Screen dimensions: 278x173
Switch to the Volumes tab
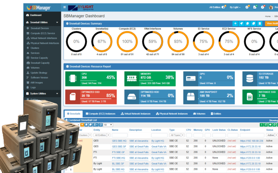(x=199, y=114)
